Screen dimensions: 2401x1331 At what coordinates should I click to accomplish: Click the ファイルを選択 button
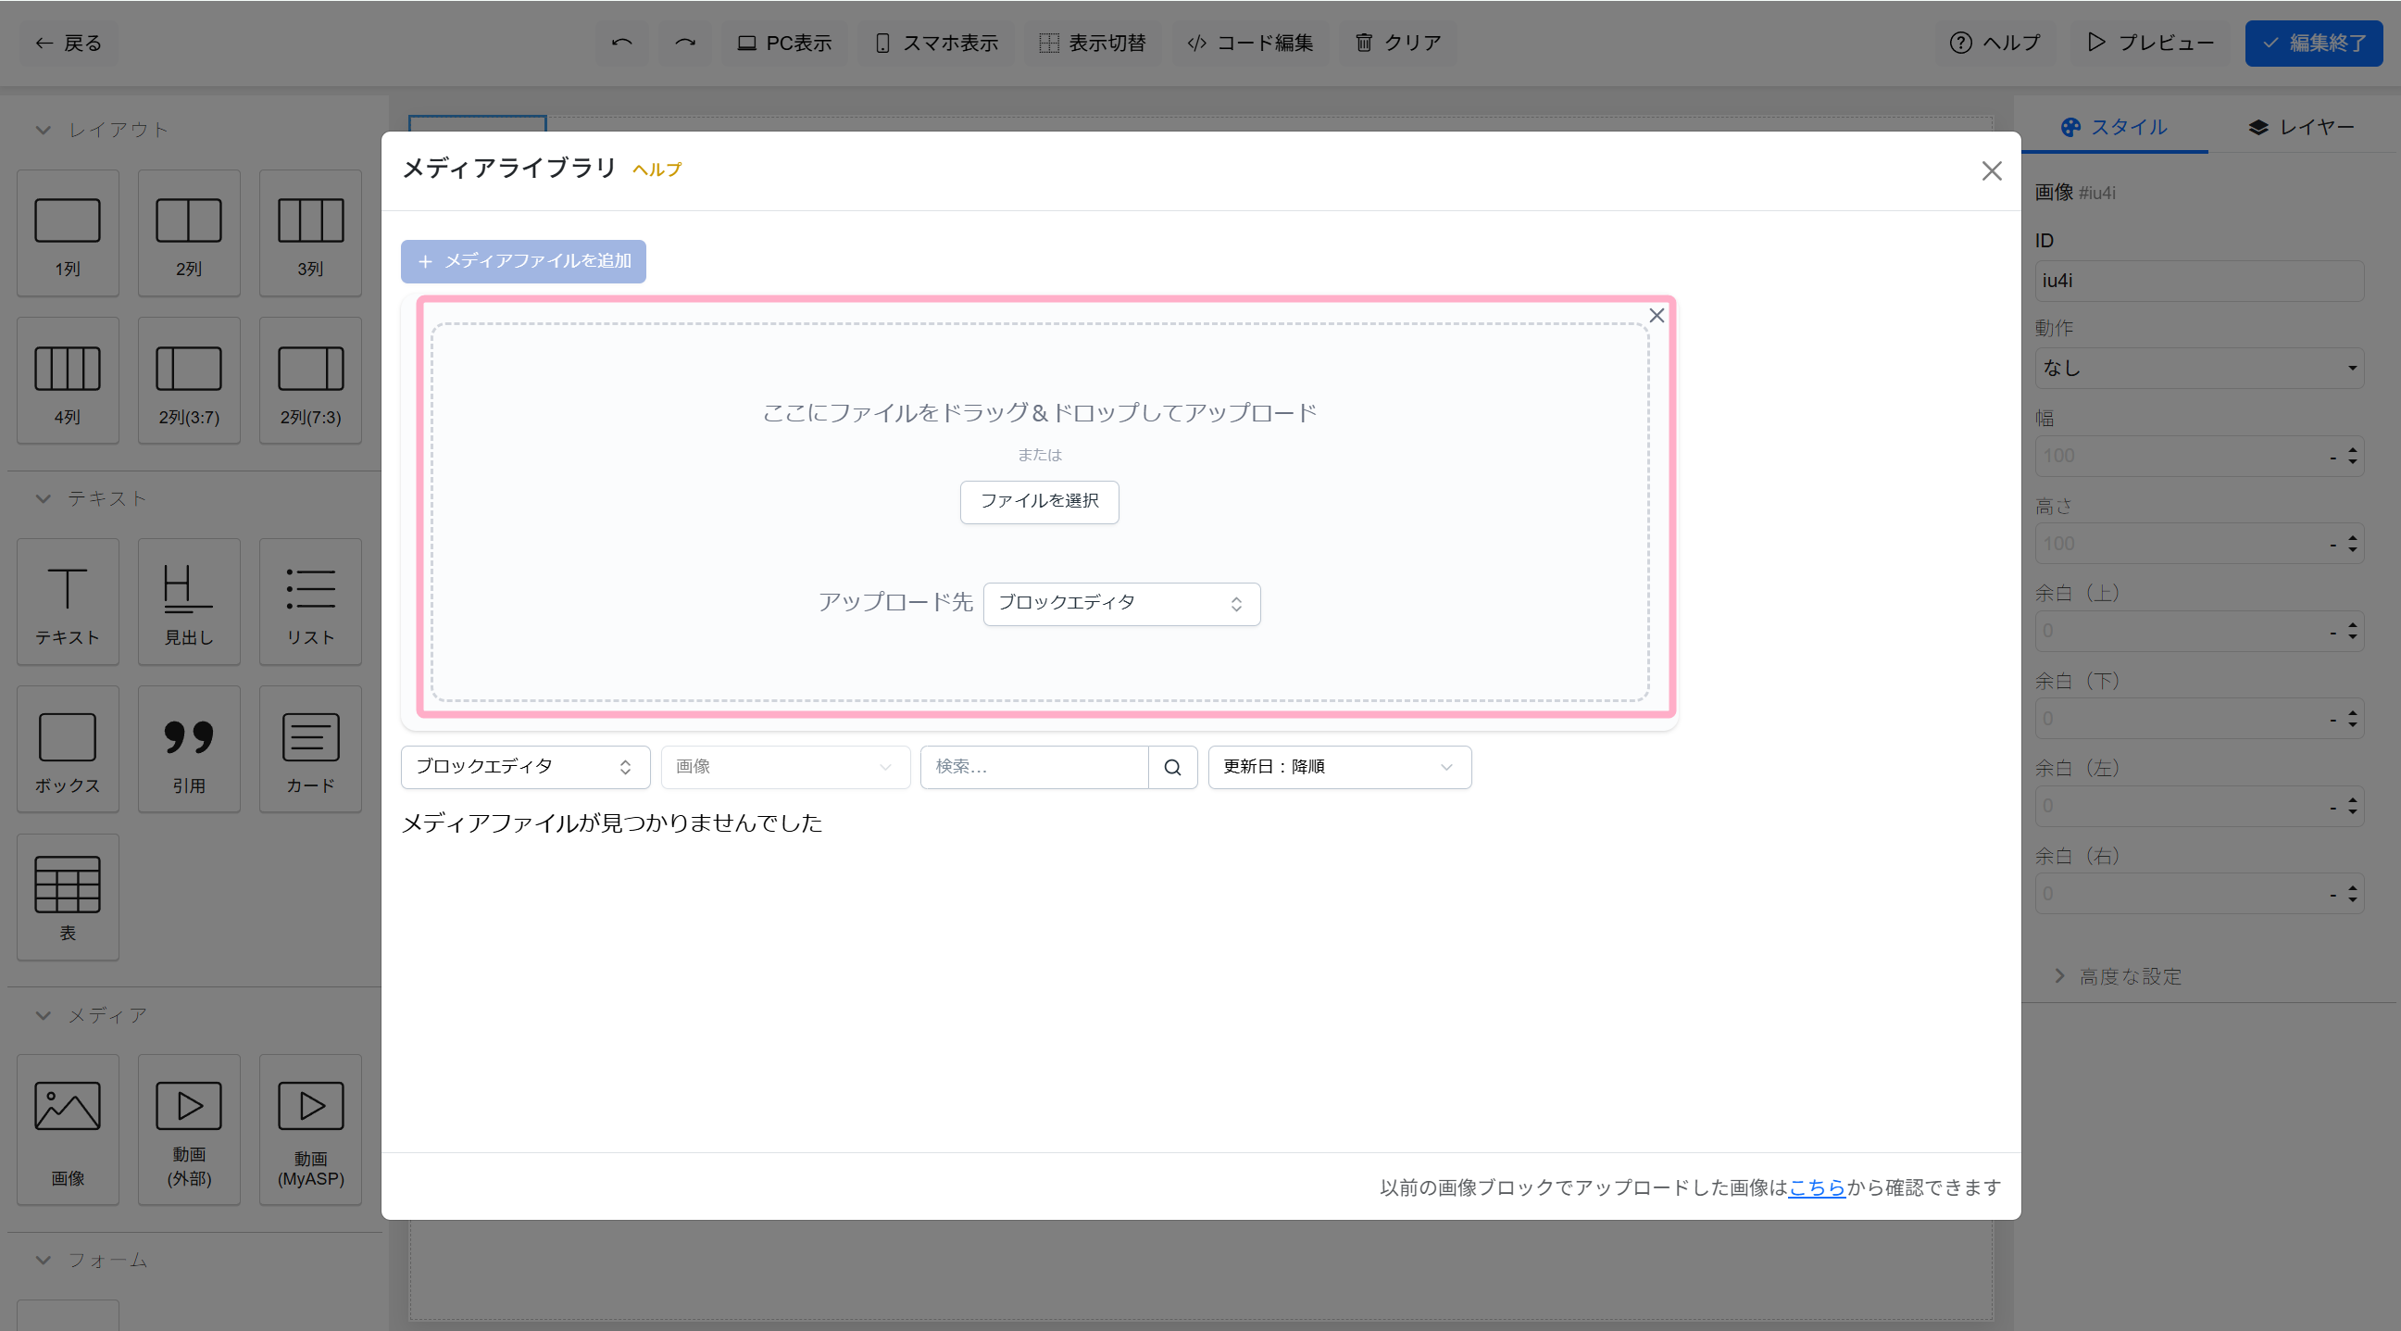1039,501
